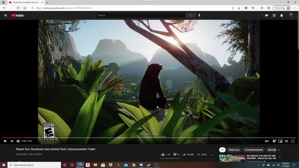Click the Planet Zoo video title

(x=56, y=149)
